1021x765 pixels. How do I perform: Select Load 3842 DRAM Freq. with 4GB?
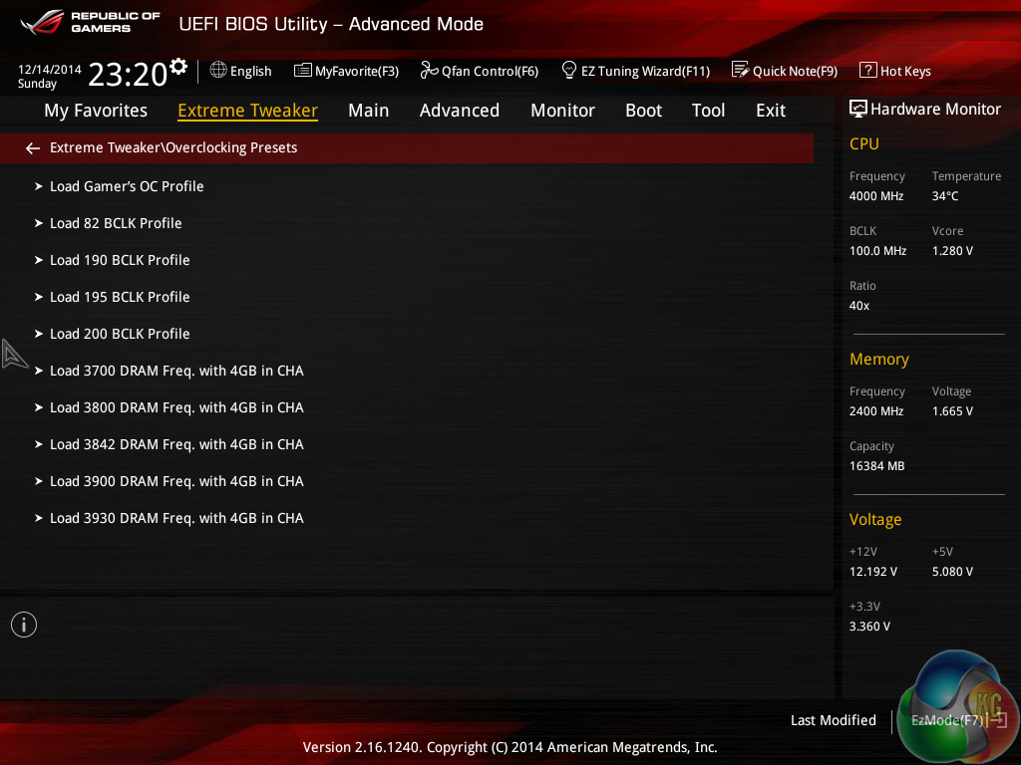coord(176,444)
